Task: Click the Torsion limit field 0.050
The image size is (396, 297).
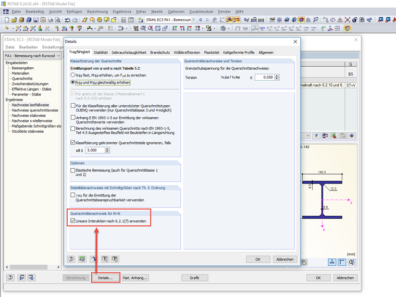Action: 265,77
